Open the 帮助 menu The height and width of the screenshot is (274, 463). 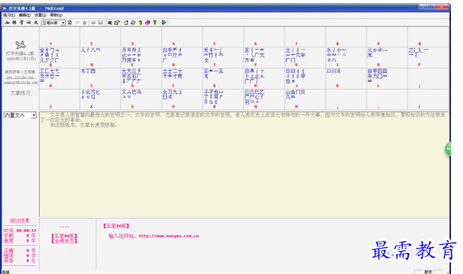[56, 15]
